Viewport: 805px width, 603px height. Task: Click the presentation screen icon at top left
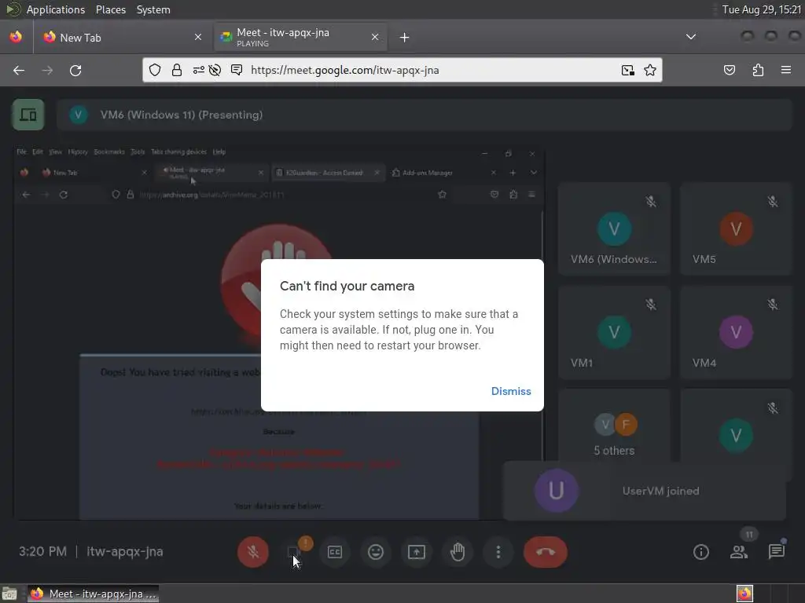(28, 115)
